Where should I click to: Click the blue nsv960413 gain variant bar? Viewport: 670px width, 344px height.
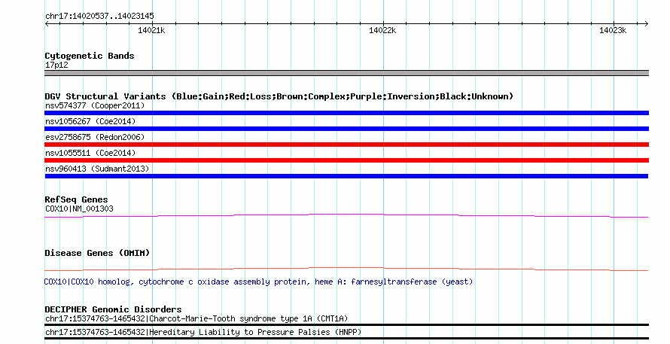346,176
